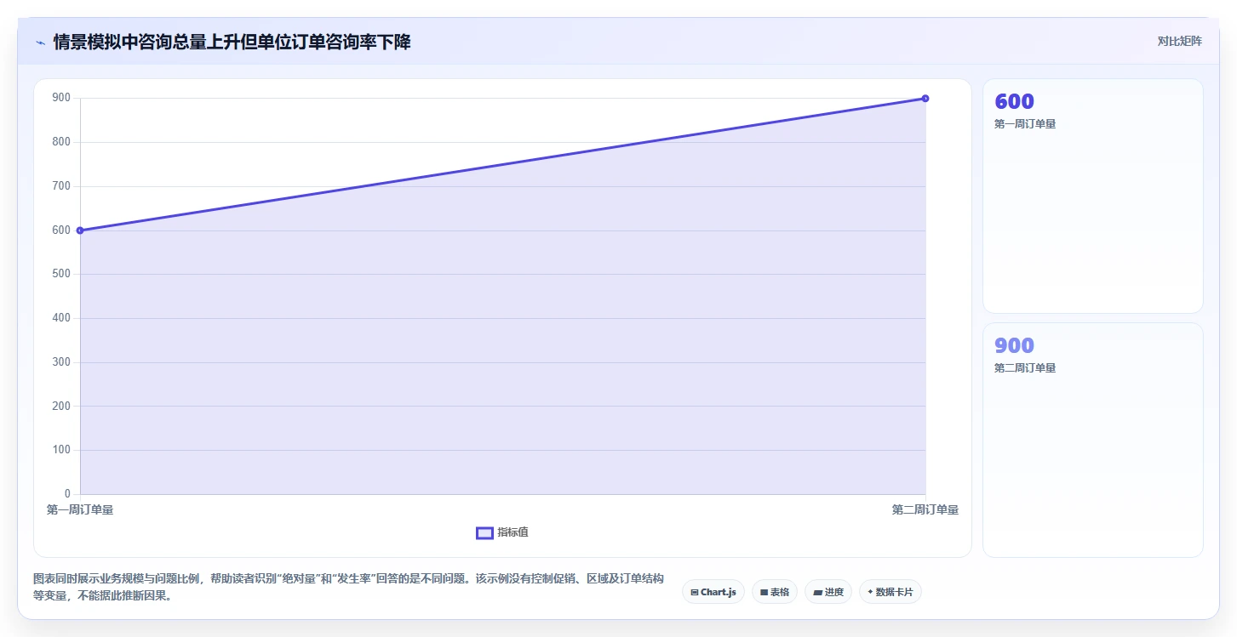
Task: Click the description paragraph starting 图表同时展示
Action: pyautogui.click(x=348, y=587)
